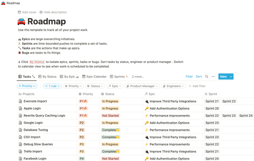Click the search magnifier icon
This screenshot has width=254, height=161.
pos(207,76)
